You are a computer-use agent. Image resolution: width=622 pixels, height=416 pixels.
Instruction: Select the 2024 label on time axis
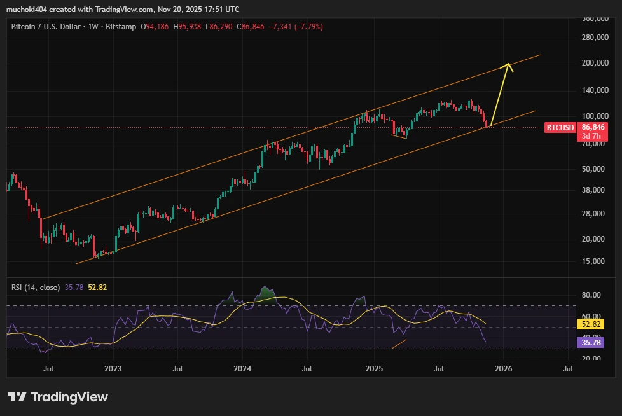click(242, 368)
